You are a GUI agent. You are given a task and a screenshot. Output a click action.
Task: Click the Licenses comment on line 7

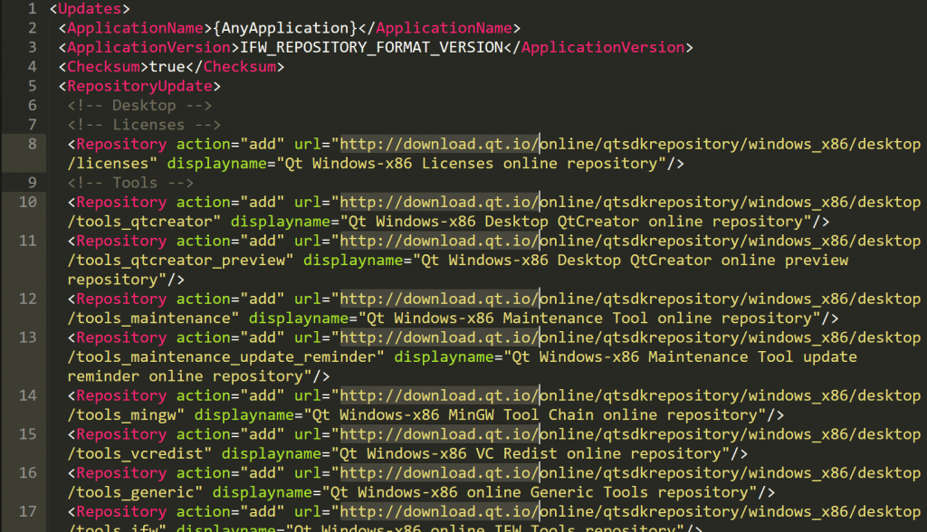(x=144, y=125)
